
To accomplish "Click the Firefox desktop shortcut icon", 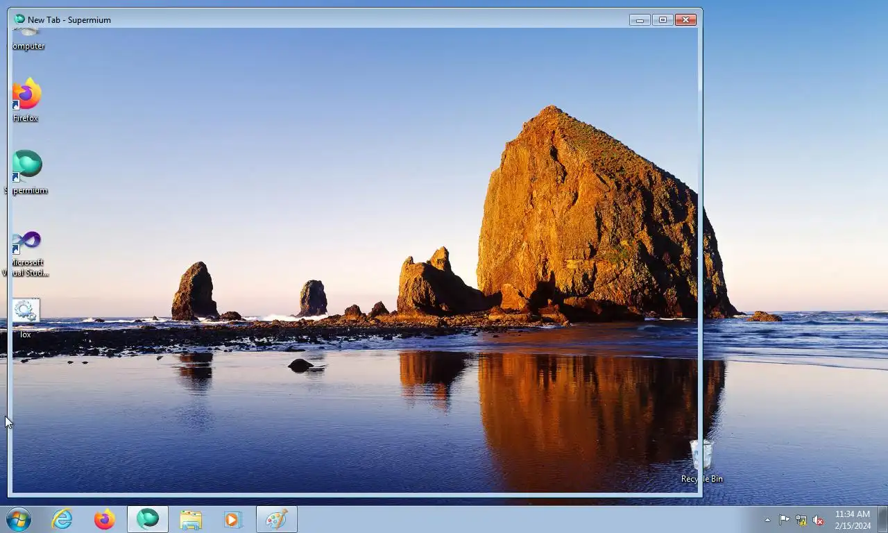I will pyautogui.click(x=26, y=94).
